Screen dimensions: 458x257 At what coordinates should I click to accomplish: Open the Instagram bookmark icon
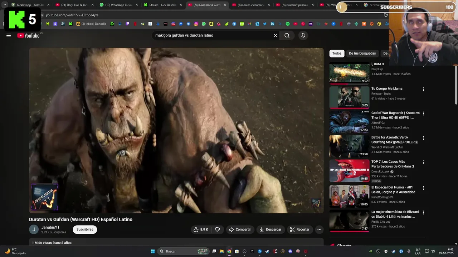[x=196, y=24]
